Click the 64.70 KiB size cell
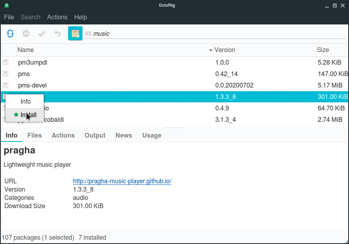349x244 pixels. coord(331,108)
